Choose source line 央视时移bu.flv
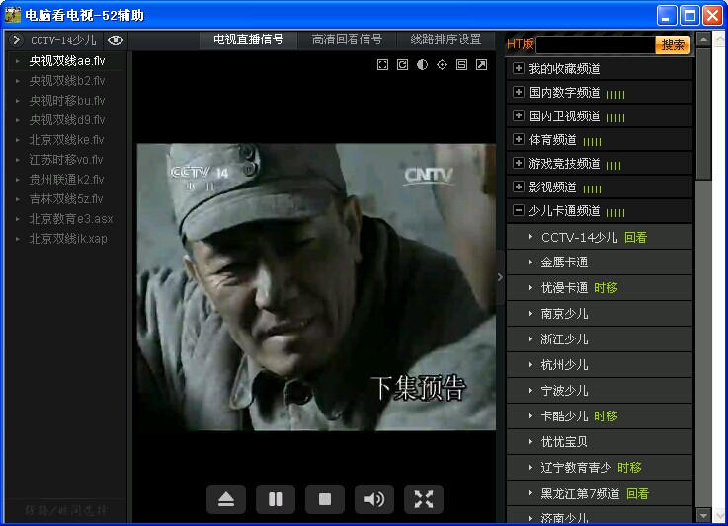This screenshot has width=728, height=526. click(67, 101)
